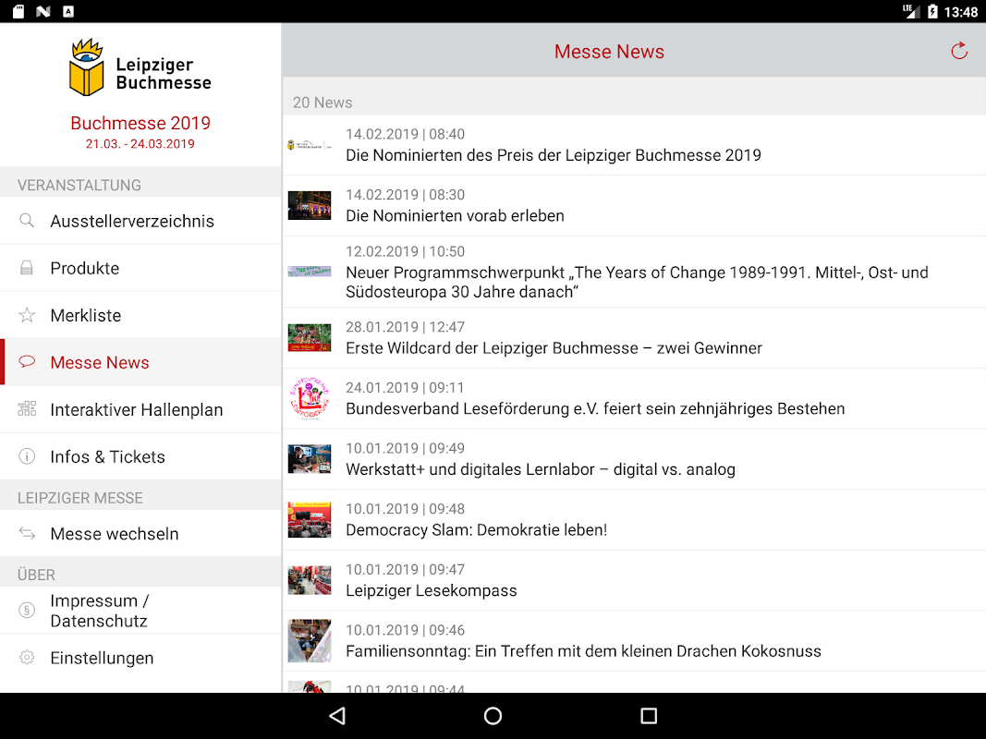Click the info circle icon beside Infos & Tickets
The height and width of the screenshot is (739, 986).
tap(27, 456)
